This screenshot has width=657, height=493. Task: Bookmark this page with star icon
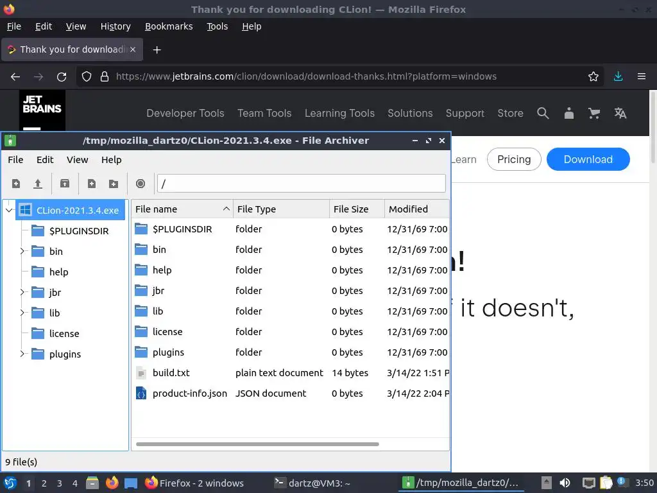point(593,76)
